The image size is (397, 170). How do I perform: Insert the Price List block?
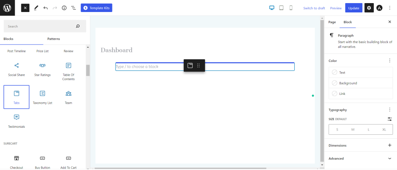[x=43, y=51]
